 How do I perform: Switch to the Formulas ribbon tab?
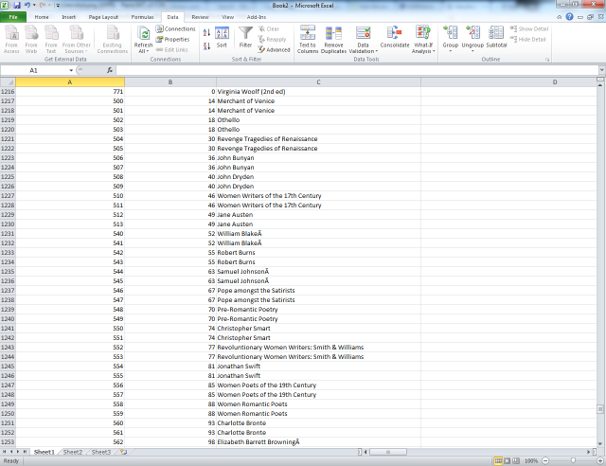click(142, 17)
